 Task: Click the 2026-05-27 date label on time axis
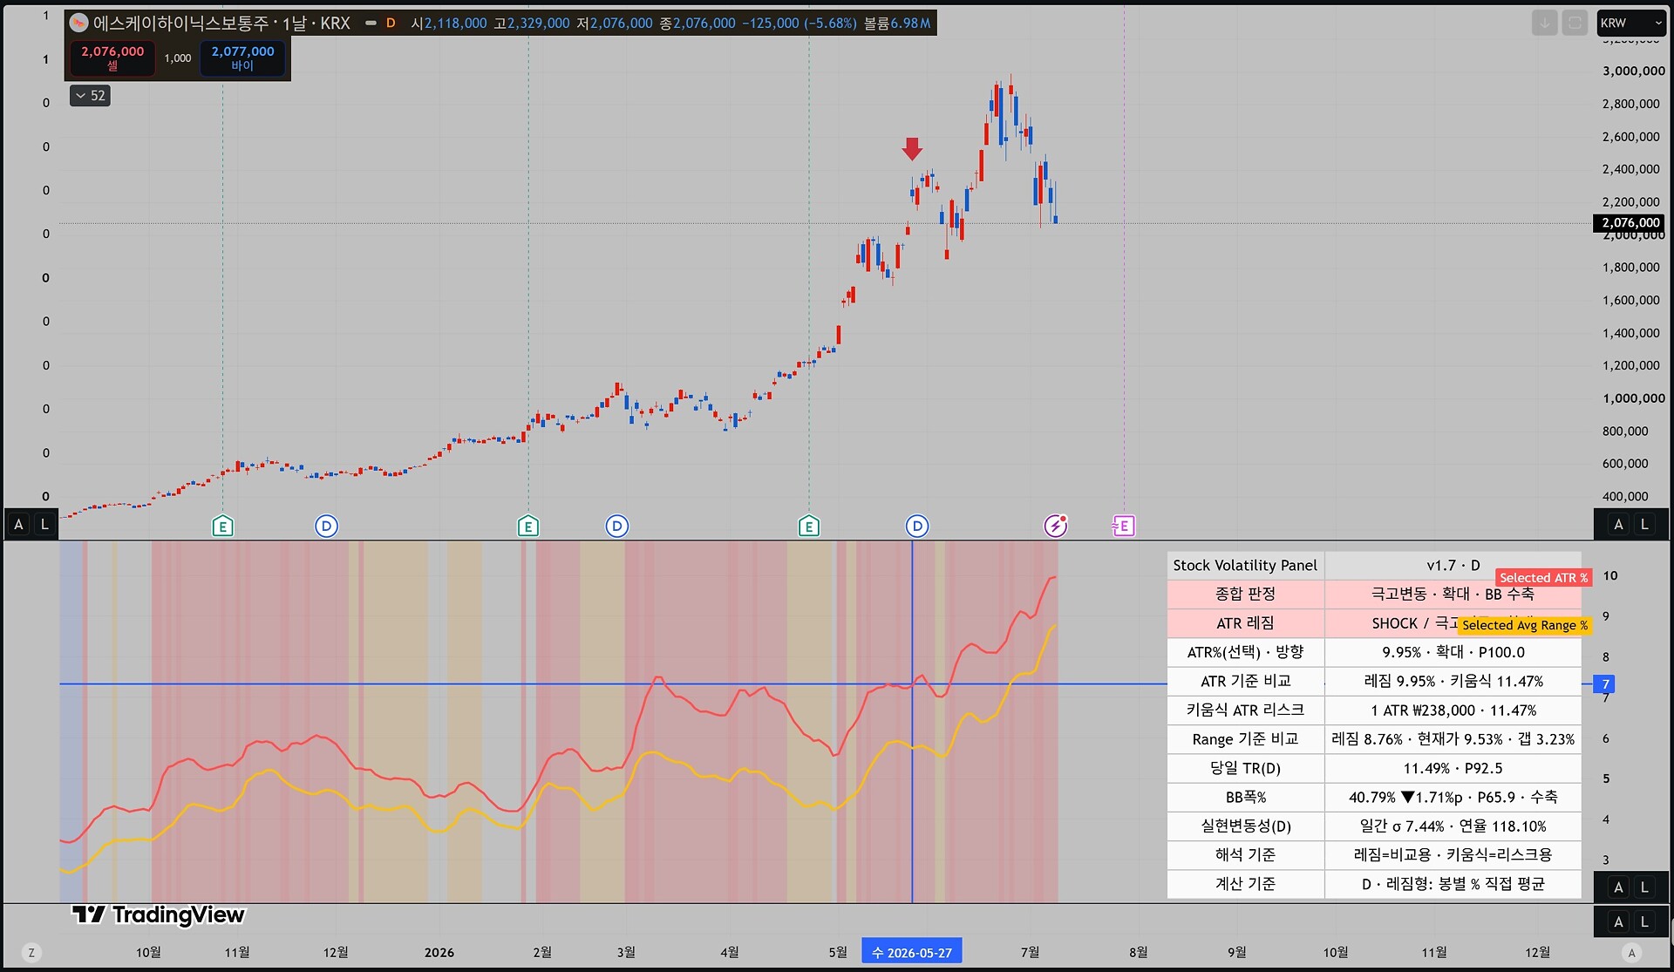coord(912,952)
